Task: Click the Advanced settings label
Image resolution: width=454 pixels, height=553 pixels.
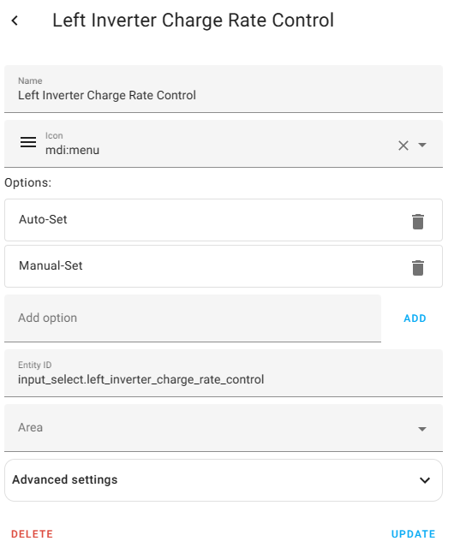Action: pyautogui.click(x=65, y=479)
